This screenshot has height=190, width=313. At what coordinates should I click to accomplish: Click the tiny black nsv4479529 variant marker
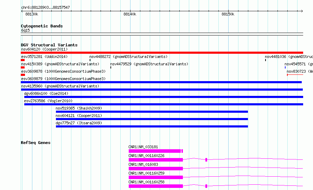pos(111,67)
